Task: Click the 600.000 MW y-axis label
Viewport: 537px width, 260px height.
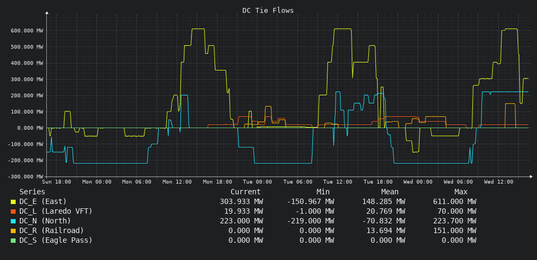Action: 27,31
